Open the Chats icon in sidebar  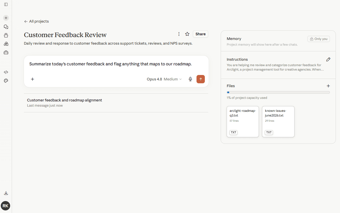coord(6,27)
